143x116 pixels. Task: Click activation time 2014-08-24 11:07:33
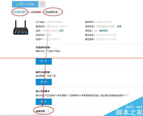click(57, 26)
